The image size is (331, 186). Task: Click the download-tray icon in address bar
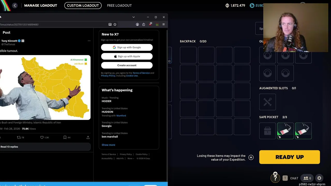(x=110, y=24)
